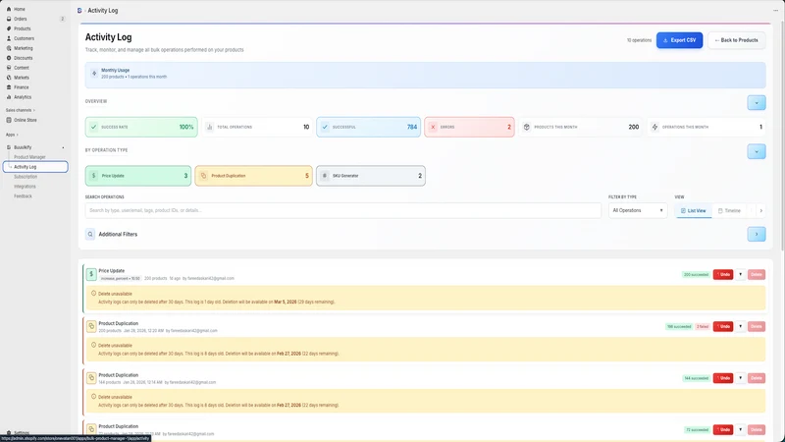The image size is (785, 442).
Task: Expand Additional Filters chevron button
Action: [757, 234]
